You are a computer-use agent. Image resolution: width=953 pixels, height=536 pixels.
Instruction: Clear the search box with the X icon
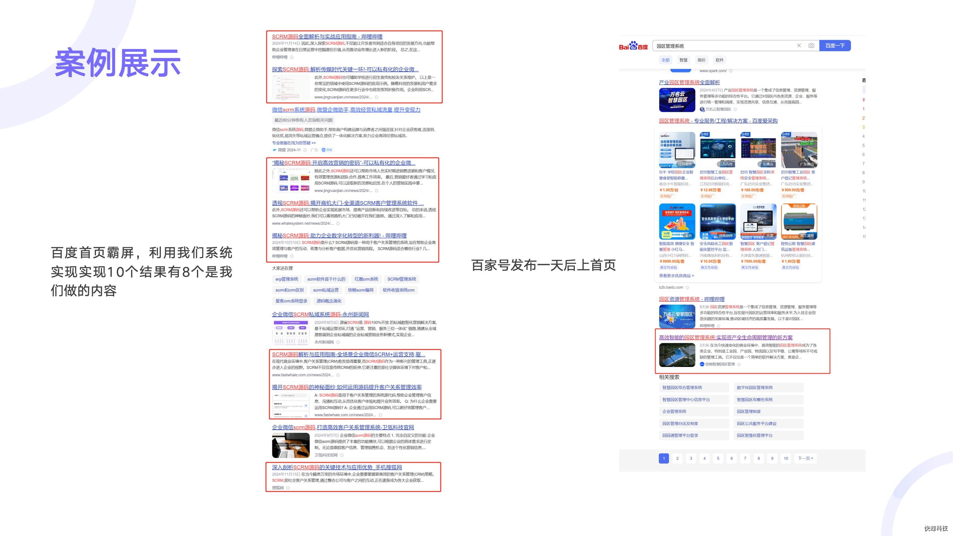[x=799, y=46]
